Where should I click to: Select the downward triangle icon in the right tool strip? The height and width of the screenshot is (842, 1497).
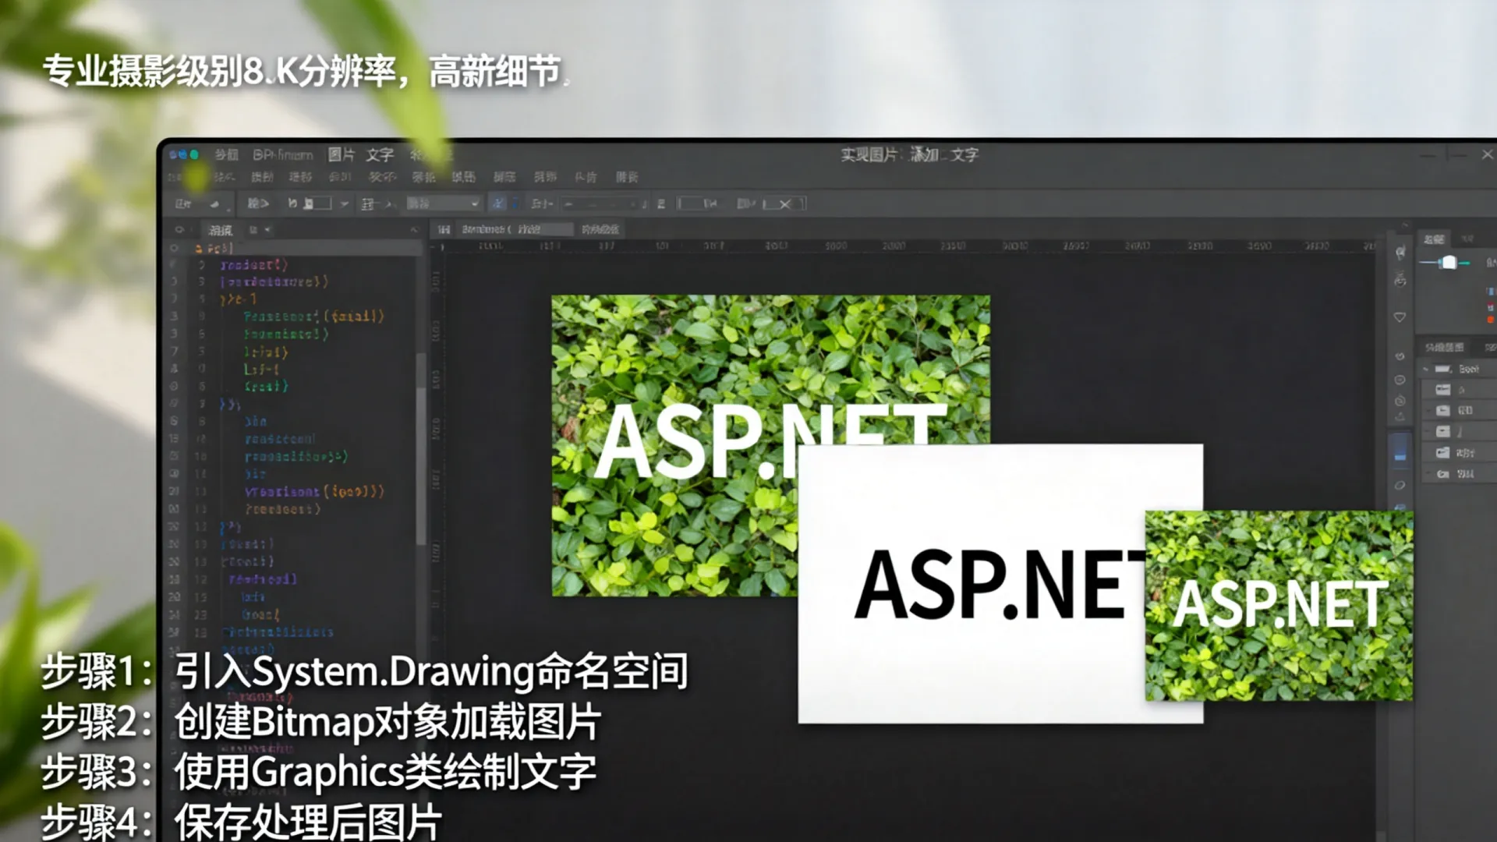click(x=1400, y=317)
